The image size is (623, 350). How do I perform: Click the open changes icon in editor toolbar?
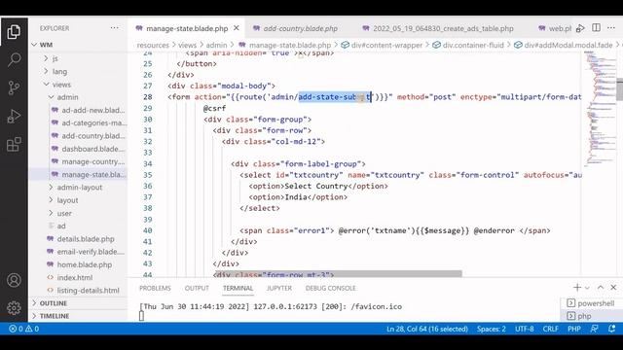[580, 28]
